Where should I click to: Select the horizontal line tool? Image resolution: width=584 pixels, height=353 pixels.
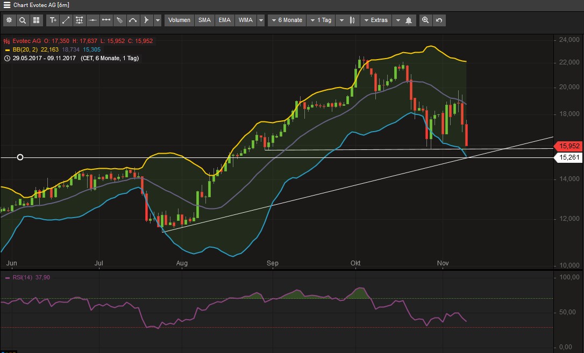pos(93,20)
